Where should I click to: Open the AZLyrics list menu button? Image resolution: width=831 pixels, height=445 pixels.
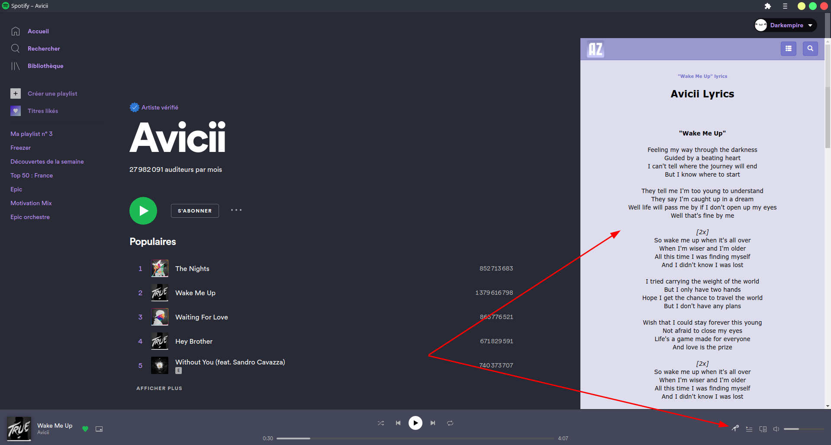point(789,48)
